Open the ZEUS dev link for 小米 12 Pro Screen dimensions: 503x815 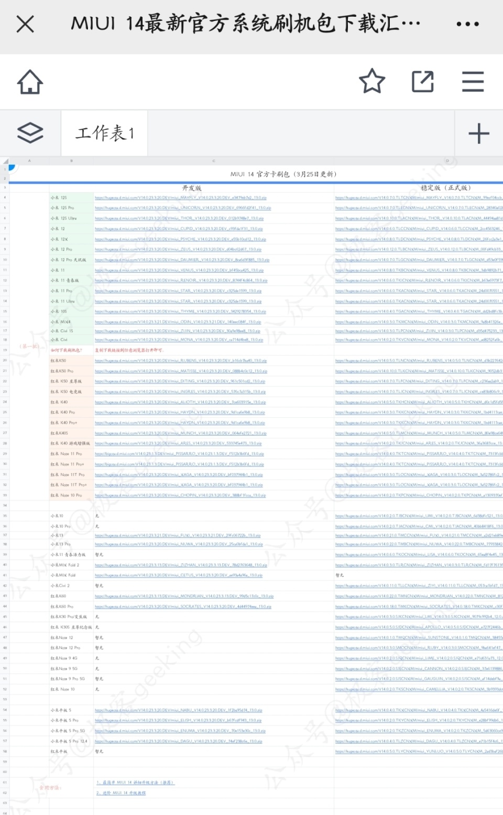(x=178, y=250)
